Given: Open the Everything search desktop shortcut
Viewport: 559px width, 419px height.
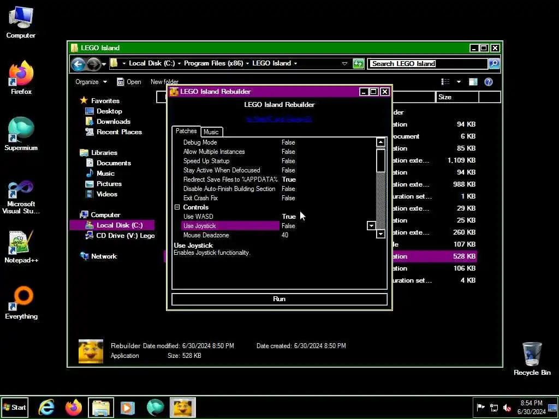Looking at the screenshot, I should [x=21, y=303].
